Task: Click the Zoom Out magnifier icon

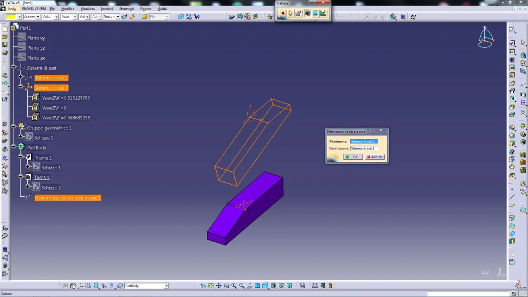Action: [242, 286]
